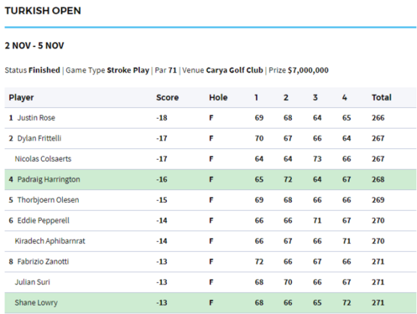The height and width of the screenshot is (314, 417).
Task: Open Fabrizio Zanotti's player row
Action: click(43, 262)
